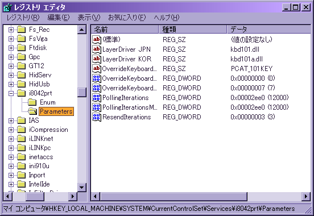314x216 pixels.
Task: Click the tree pane vertical scroll thumb
Action: (x=82, y=92)
